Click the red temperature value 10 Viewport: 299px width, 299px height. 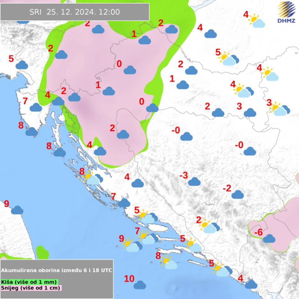click(x=129, y=279)
